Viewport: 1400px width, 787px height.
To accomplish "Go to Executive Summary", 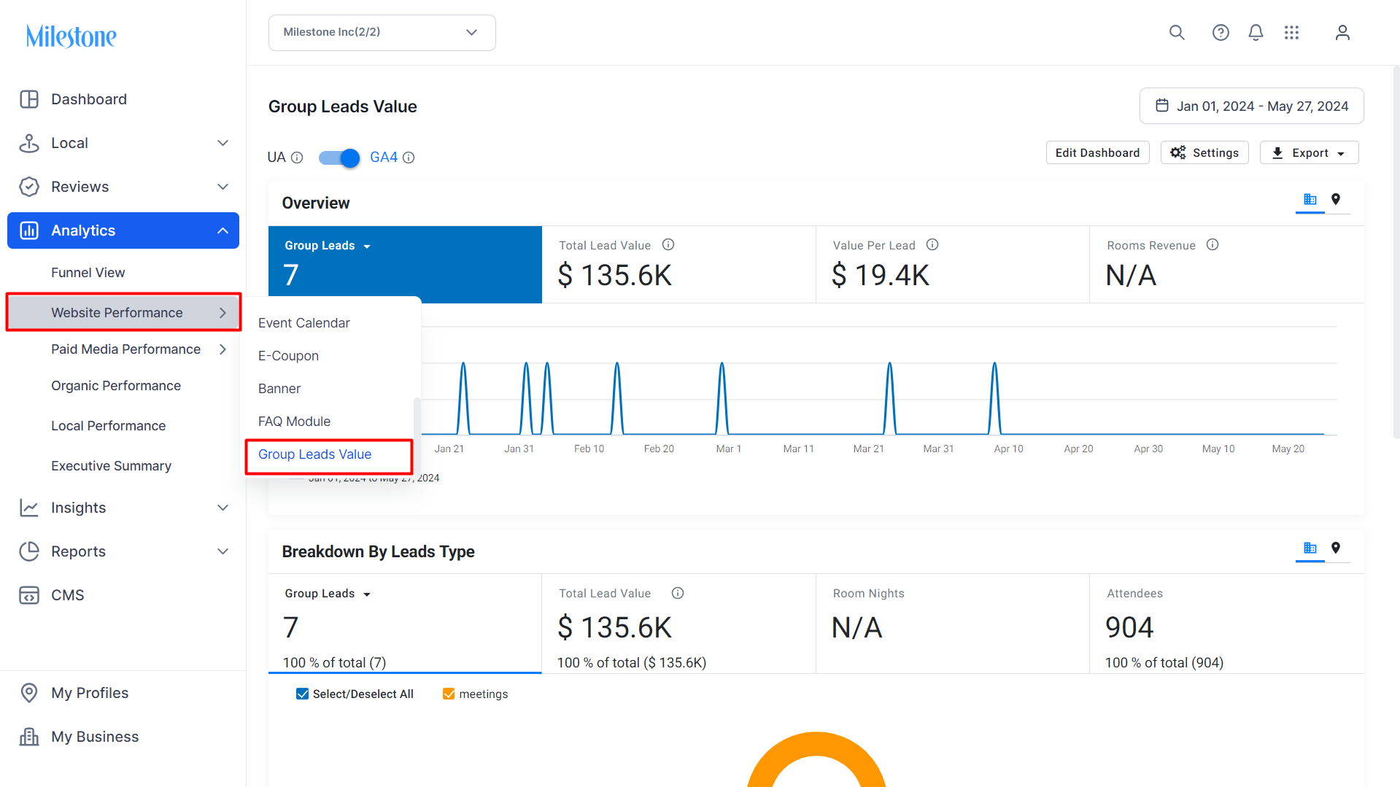I will (x=111, y=466).
